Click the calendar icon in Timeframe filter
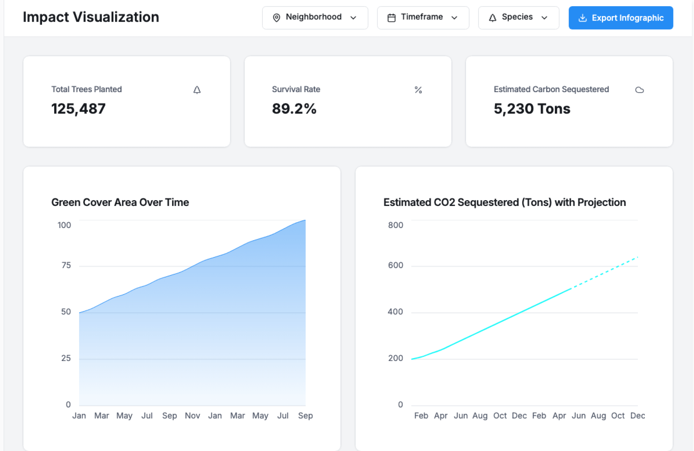The width and height of the screenshot is (694, 451). point(391,18)
